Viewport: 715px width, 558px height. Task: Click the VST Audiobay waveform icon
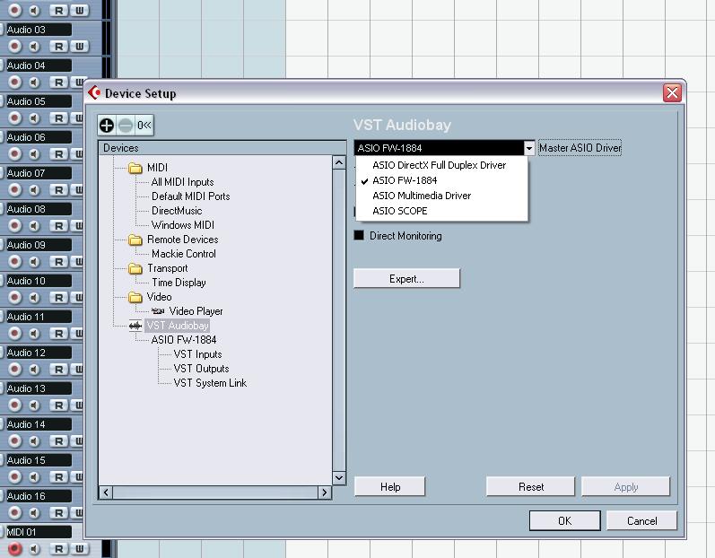(135, 326)
